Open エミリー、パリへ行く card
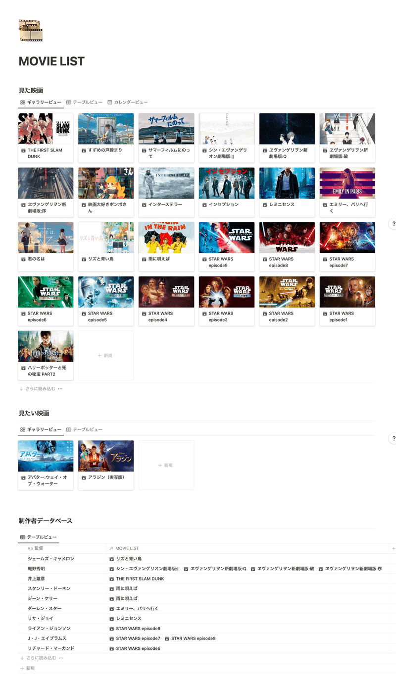The height and width of the screenshot is (688, 396). pyautogui.click(x=347, y=192)
